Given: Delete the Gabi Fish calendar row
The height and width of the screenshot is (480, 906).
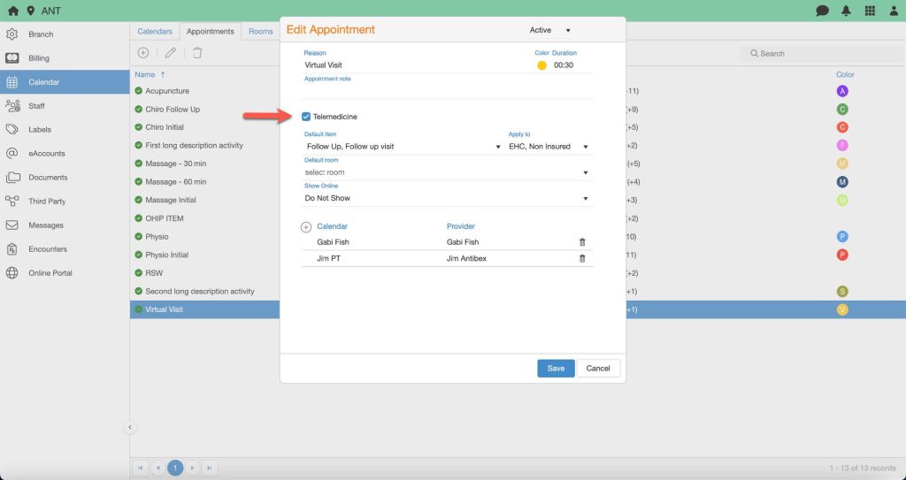Looking at the screenshot, I should [582, 242].
